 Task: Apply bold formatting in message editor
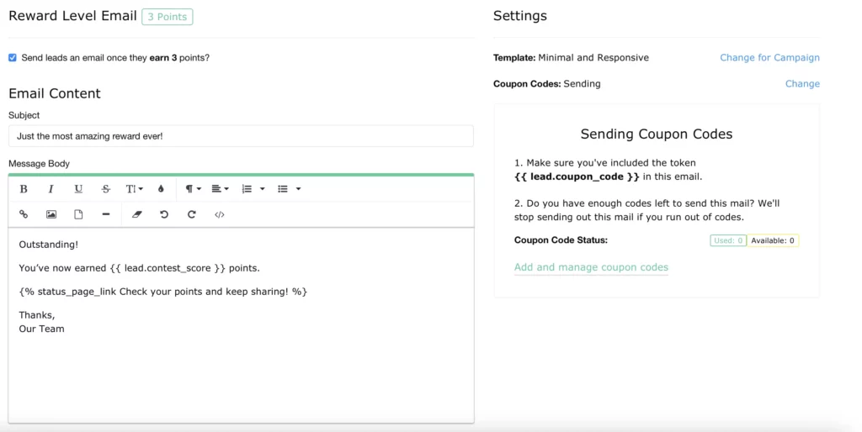pos(24,189)
